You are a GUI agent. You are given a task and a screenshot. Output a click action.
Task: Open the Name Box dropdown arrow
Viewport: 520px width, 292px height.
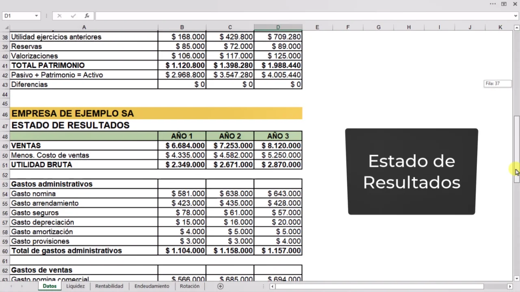[36, 16]
